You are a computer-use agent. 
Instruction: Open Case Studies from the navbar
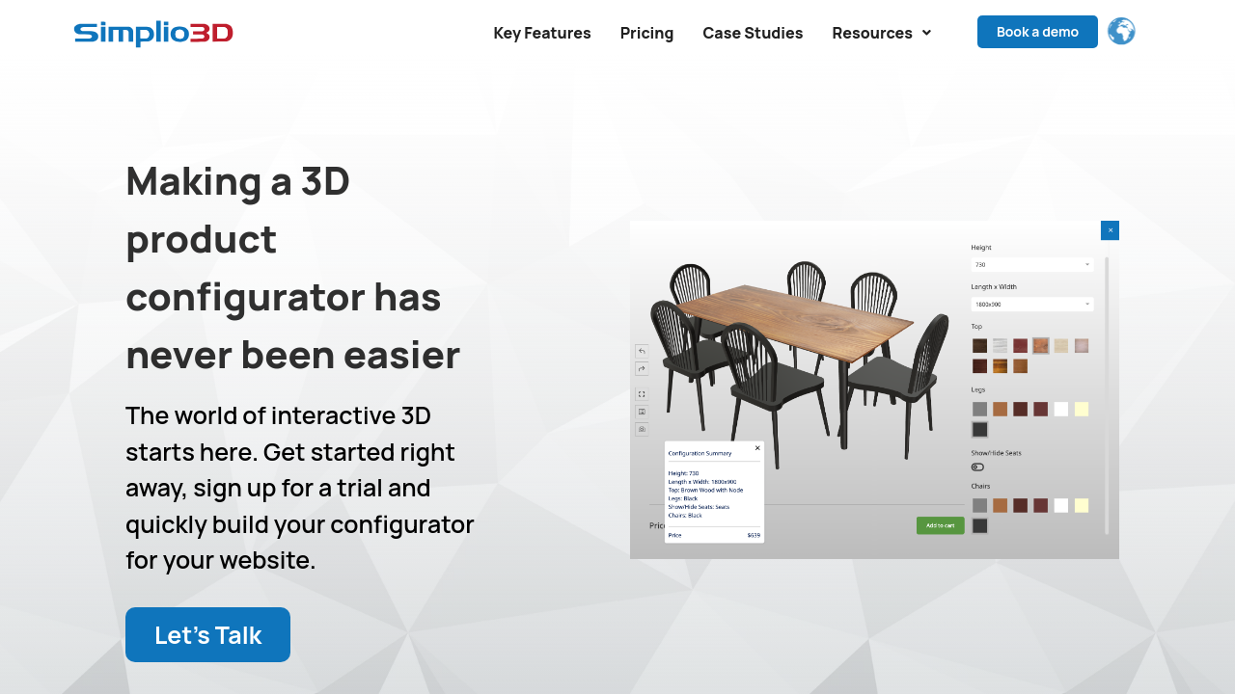tap(753, 33)
